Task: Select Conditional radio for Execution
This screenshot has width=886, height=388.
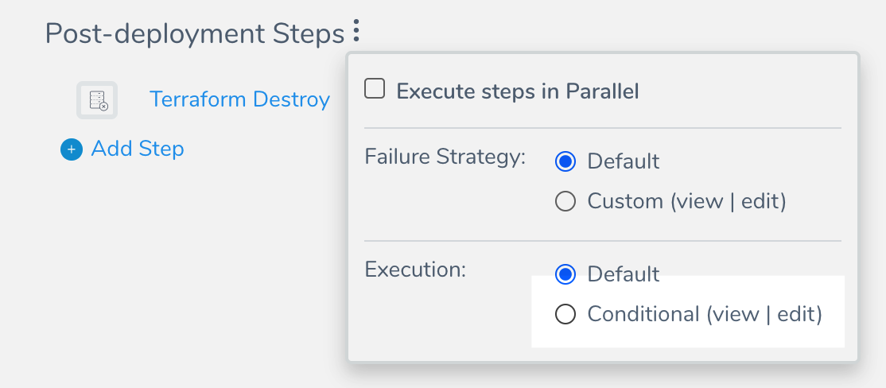Action: (565, 314)
